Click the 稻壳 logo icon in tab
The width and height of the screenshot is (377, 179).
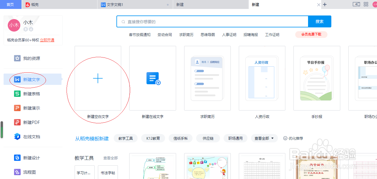(28, 5)
